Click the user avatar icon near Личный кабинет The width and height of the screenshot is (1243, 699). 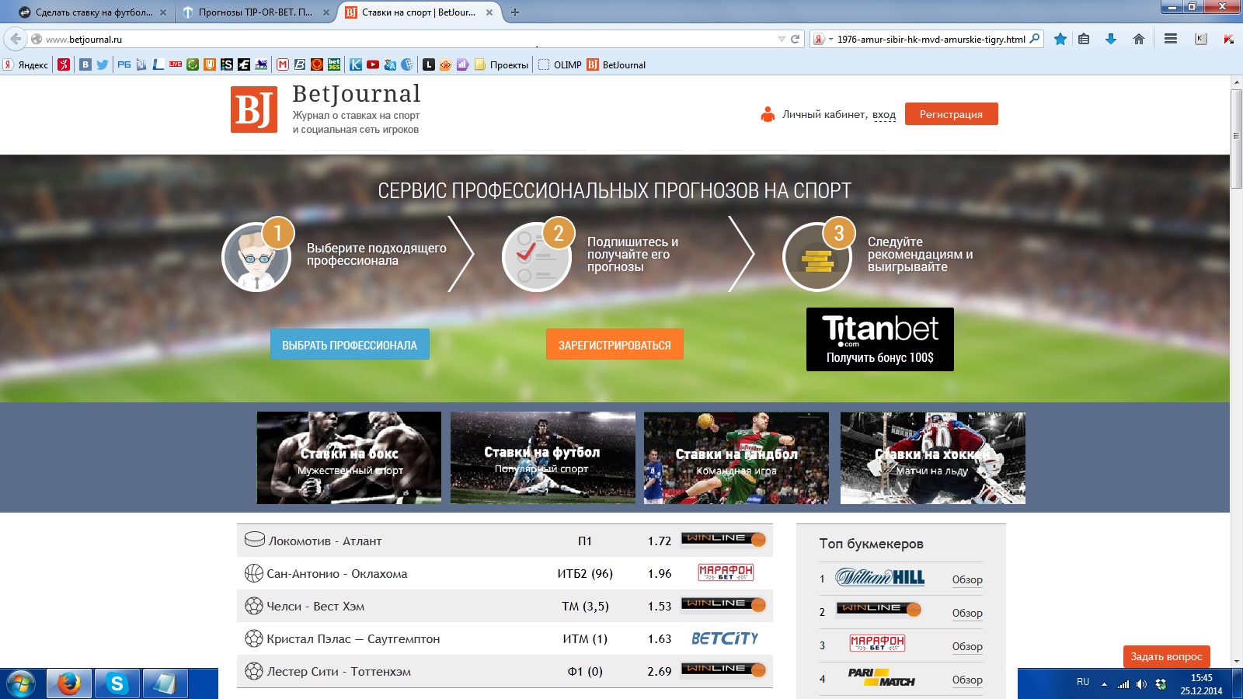tap(768, 114)
